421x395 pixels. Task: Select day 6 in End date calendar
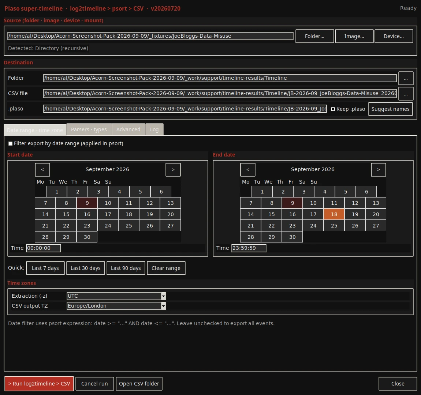[366, 192]
